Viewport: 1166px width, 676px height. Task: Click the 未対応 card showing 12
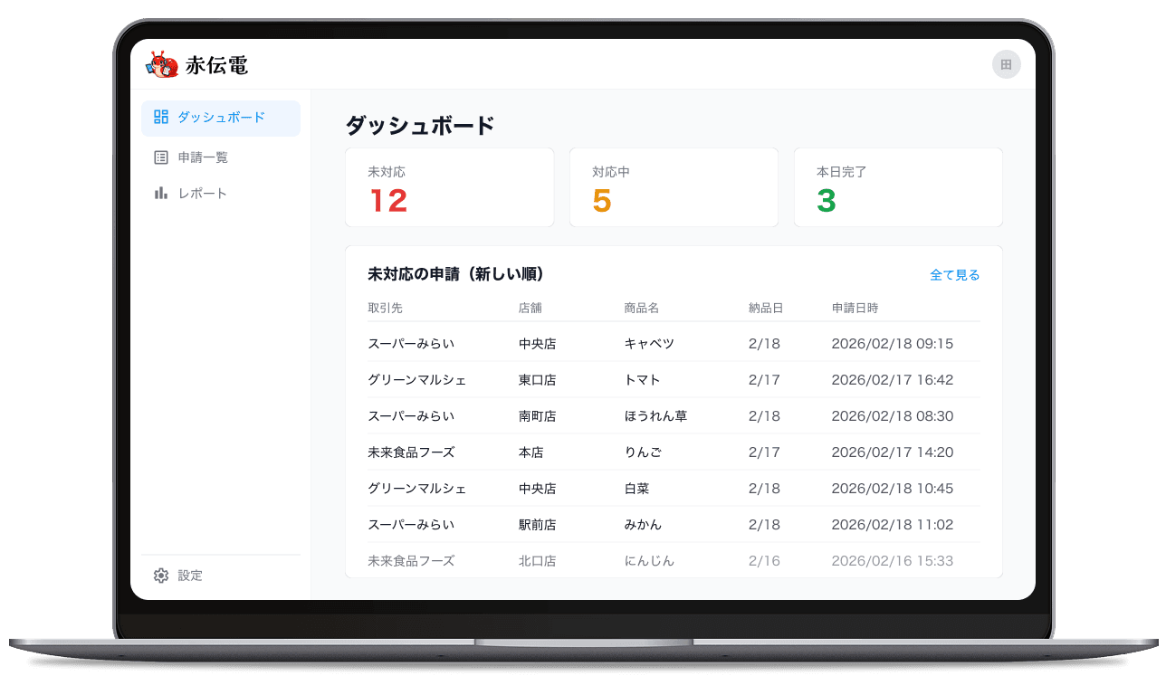(449, 186)
